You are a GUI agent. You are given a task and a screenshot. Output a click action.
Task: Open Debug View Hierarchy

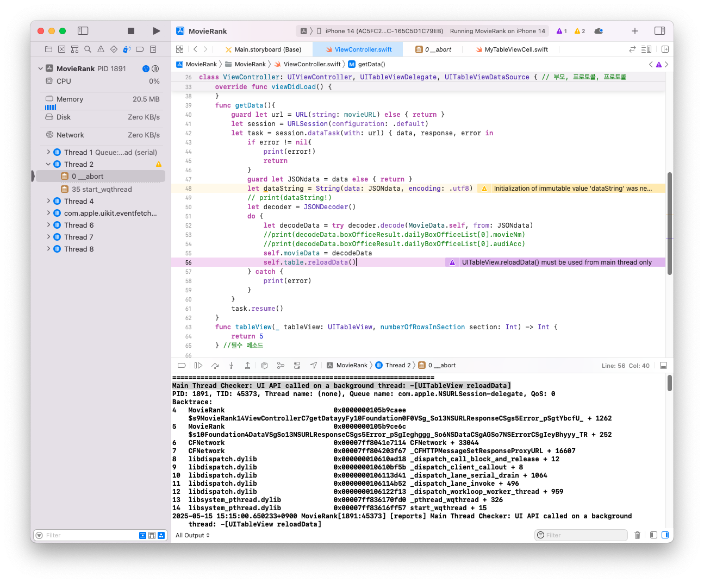264,365
